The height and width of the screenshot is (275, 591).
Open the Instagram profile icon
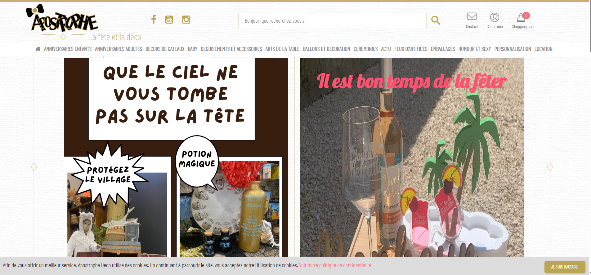point(186,20)
